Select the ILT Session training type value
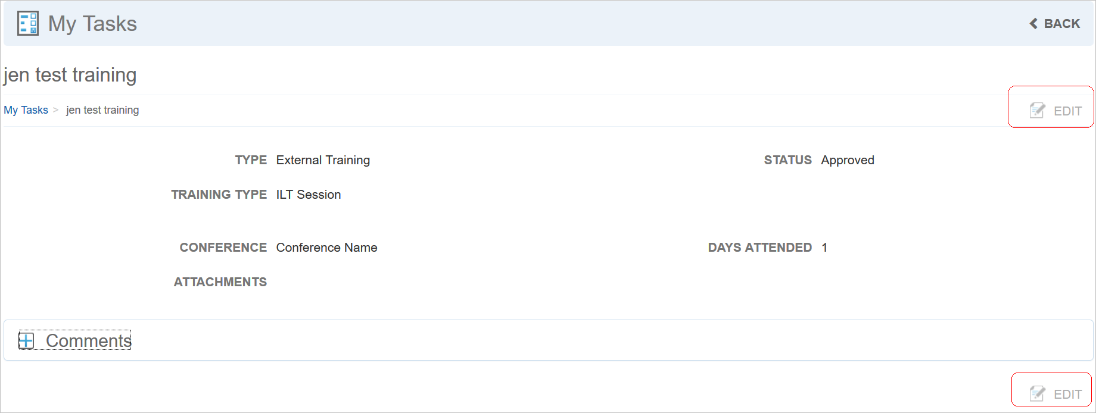Viewport: 1096px width, 413px height. 309,195
